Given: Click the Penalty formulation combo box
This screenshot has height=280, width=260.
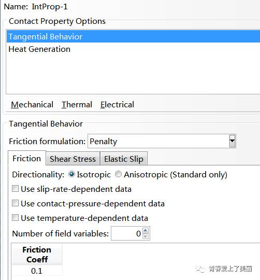Looking at the screenshot, I should tap(162, 141).
